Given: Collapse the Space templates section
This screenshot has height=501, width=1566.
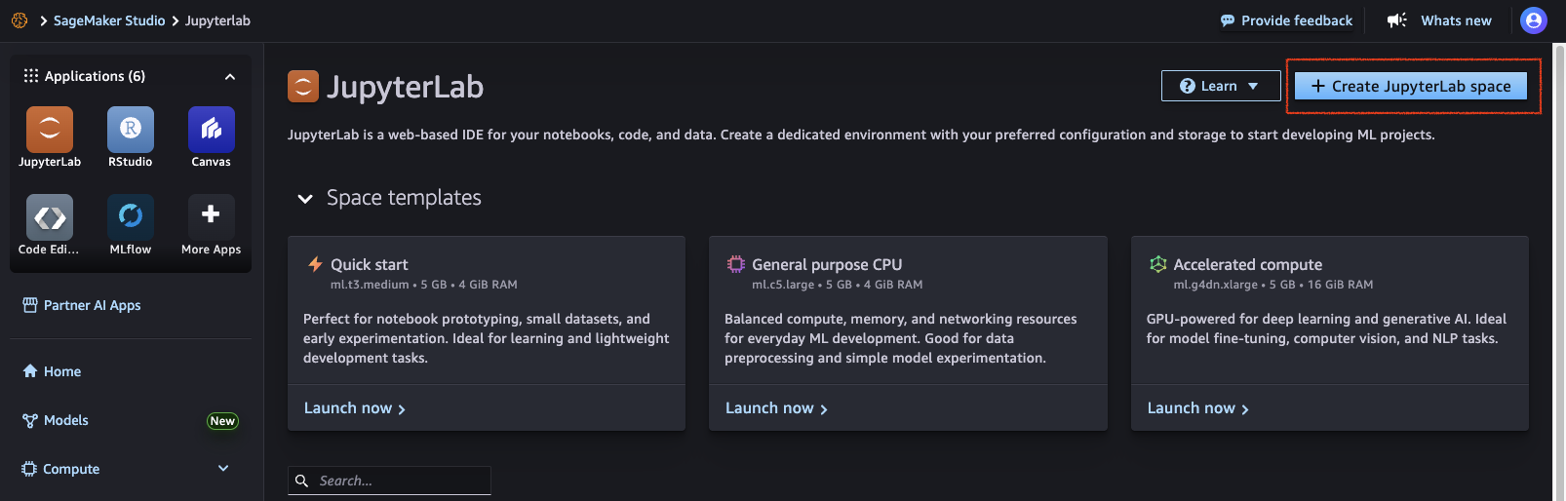Looking at the screenshot, I should pos(305,199).
